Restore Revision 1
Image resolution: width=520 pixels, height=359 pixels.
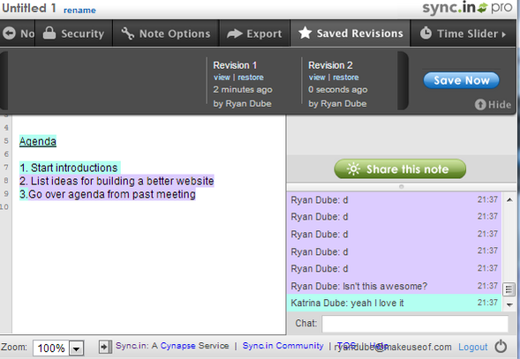(251, 78)
